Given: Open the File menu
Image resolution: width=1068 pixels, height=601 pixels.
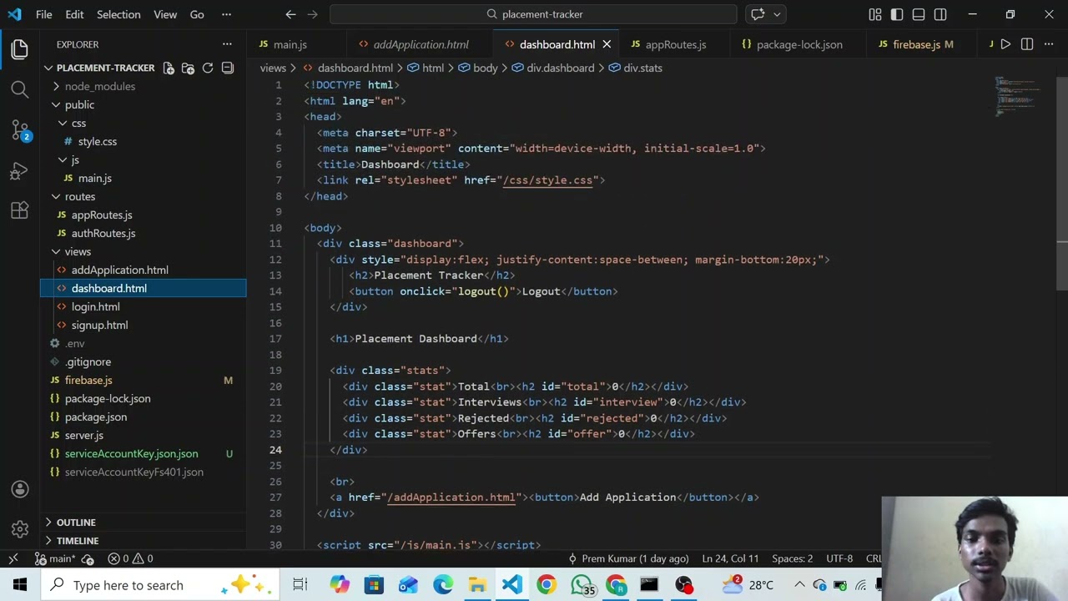Looking at the screenshot, I should pyautogui.click(x=44, y=14).
